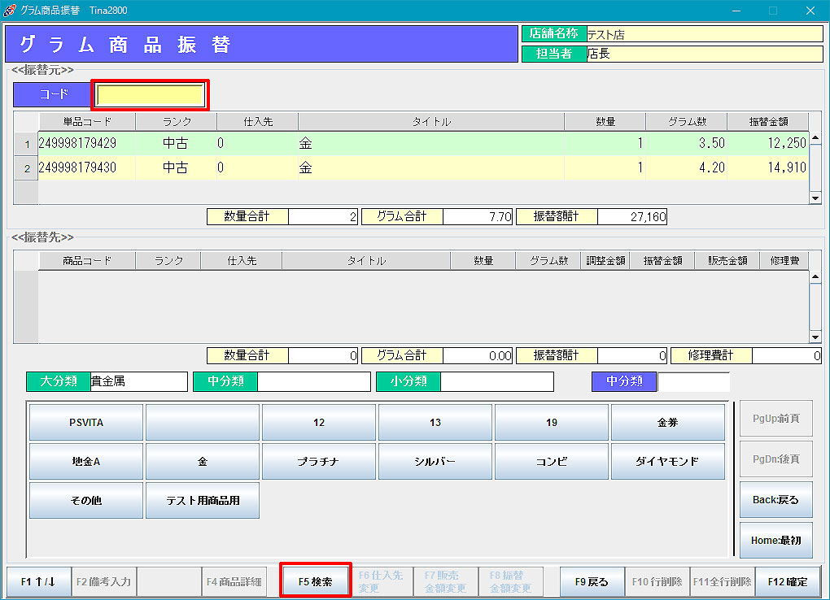Viewport: 830px width, 600px height.
Task: Select the 金券 category button
Action: [667, 423]
